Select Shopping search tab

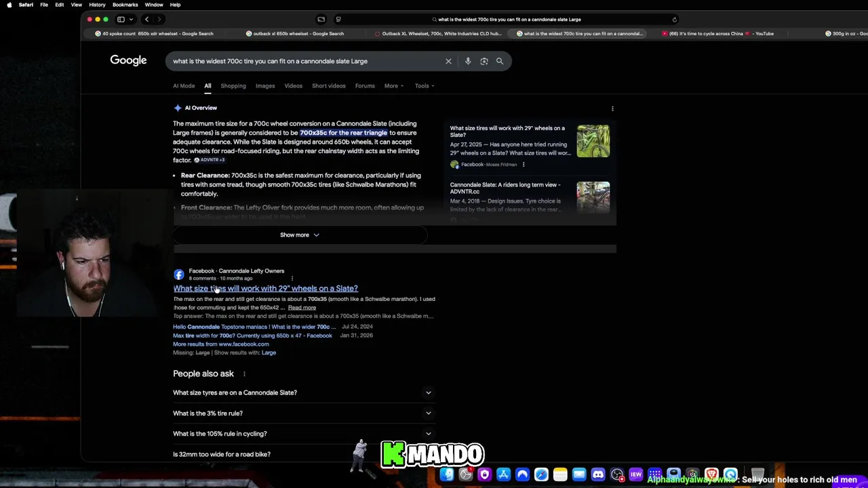click(x=233, y=86)
